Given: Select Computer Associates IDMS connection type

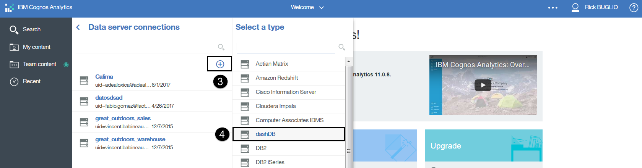Looking at the screenshot, I should 289,120.
